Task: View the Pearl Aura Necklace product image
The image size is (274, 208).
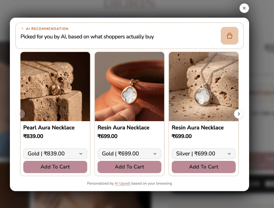Action: click(x=55, y=87)
